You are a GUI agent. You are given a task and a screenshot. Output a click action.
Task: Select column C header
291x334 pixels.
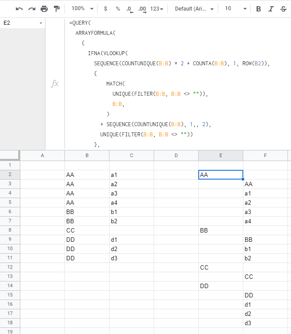(132, 155)
